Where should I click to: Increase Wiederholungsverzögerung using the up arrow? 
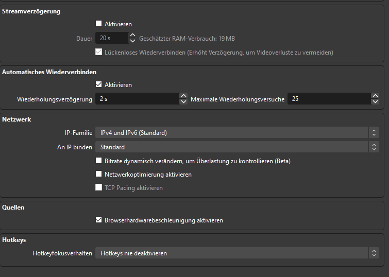pyautogui.click(x=183, y=96)
